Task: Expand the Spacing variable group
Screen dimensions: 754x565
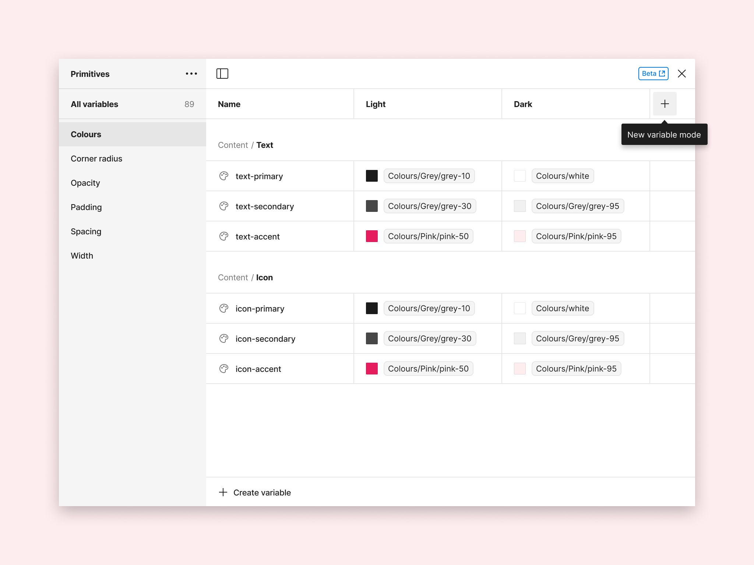Action: coord(86,231)
